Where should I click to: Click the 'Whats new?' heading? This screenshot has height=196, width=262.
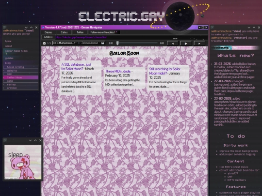point(236,55)
